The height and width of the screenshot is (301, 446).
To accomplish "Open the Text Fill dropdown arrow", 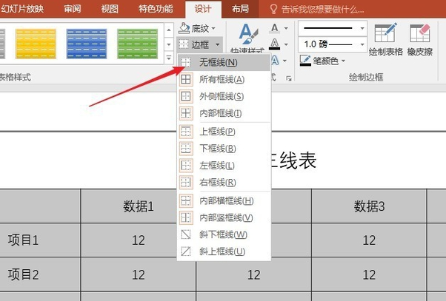I will [286, 28].
